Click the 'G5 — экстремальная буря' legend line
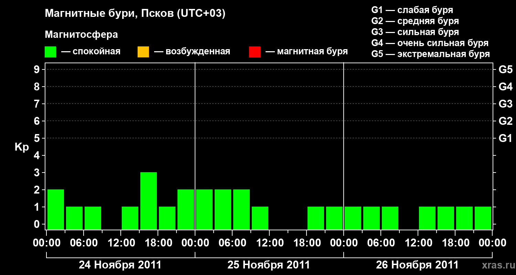Viewport: 516px width, 275px height. click(x=430, y=54)
